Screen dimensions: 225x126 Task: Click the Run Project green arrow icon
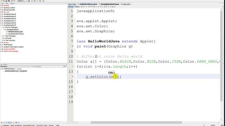pos(37,1)
